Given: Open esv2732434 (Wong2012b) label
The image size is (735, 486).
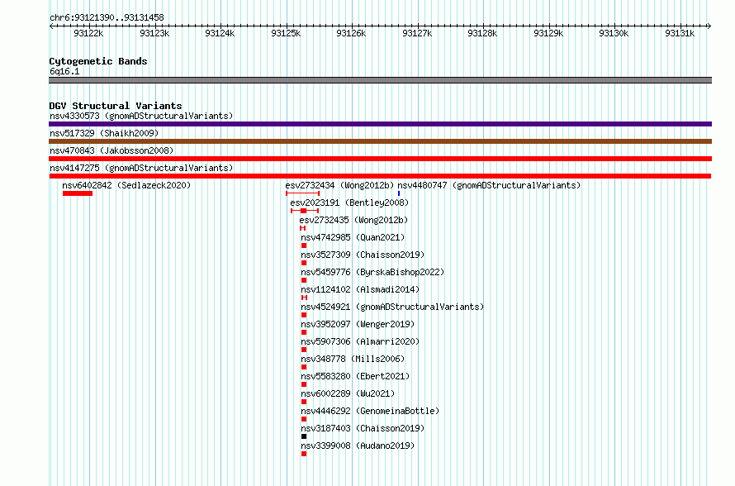Looking at the screenshot, I should [x=340, y=185].
